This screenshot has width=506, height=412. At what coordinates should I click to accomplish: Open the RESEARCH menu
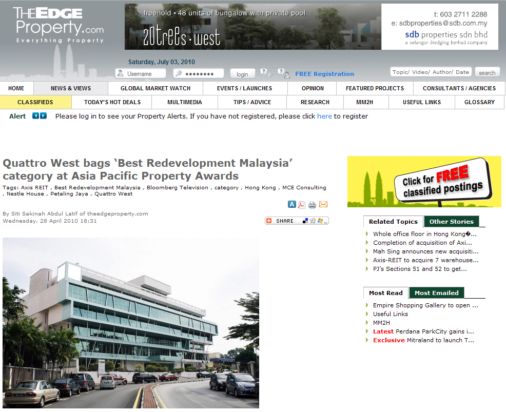(x=315, y=102)
